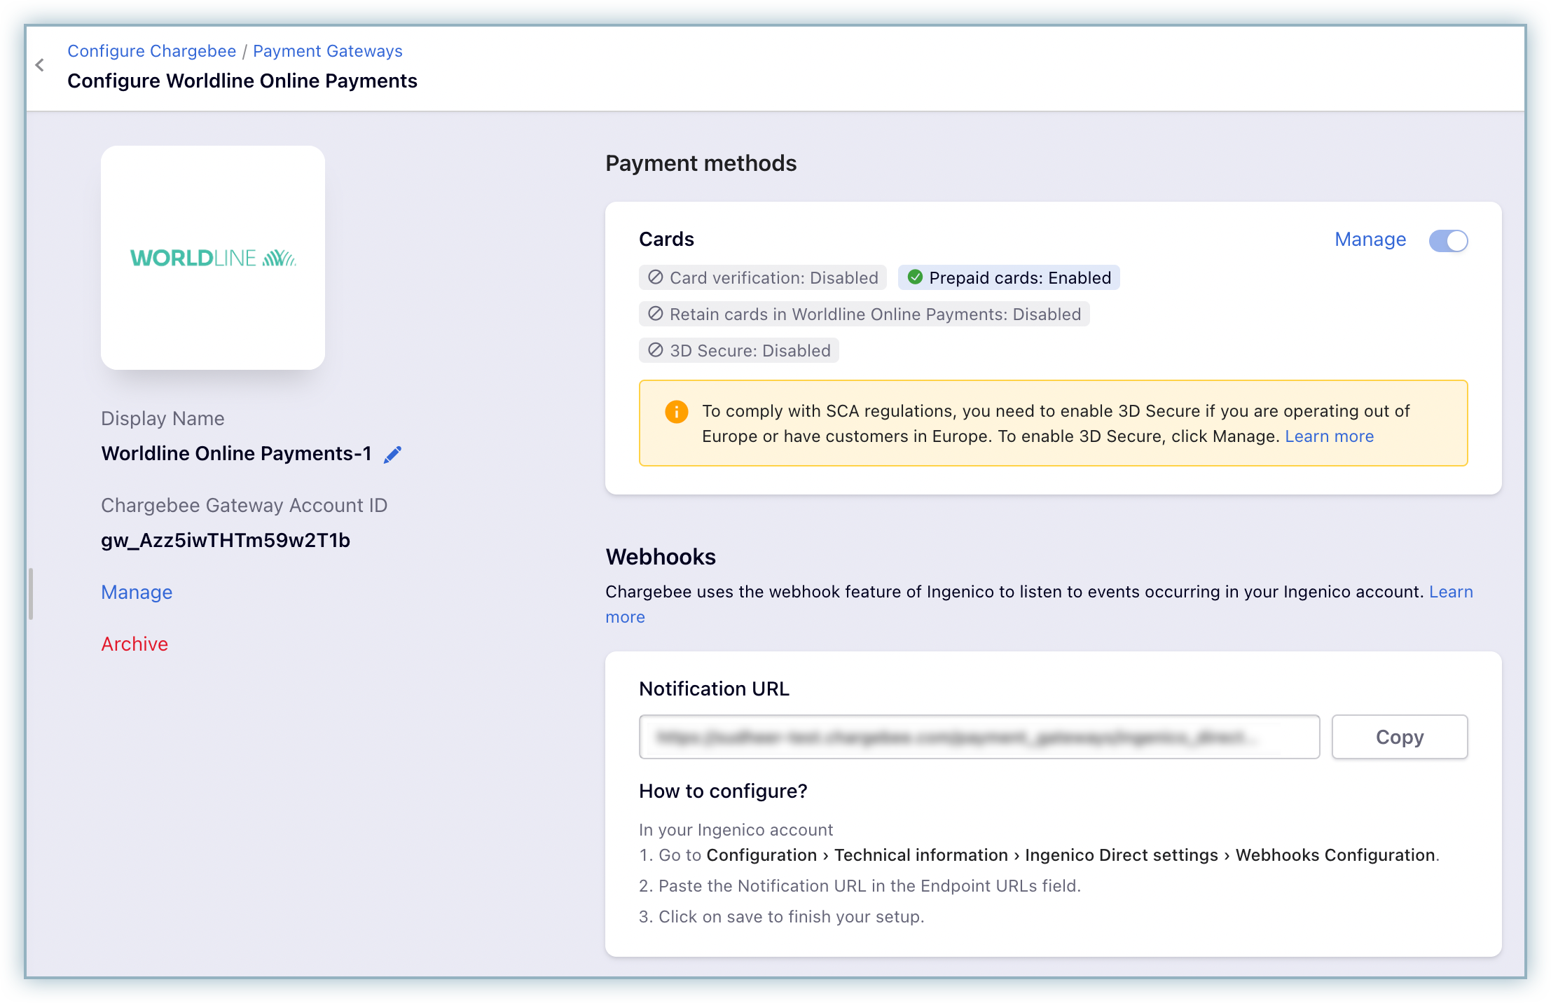The image size is (1551, 1003).
Task: Click the Worldline Online Payments-1 display name
Action: pos(237,454)
